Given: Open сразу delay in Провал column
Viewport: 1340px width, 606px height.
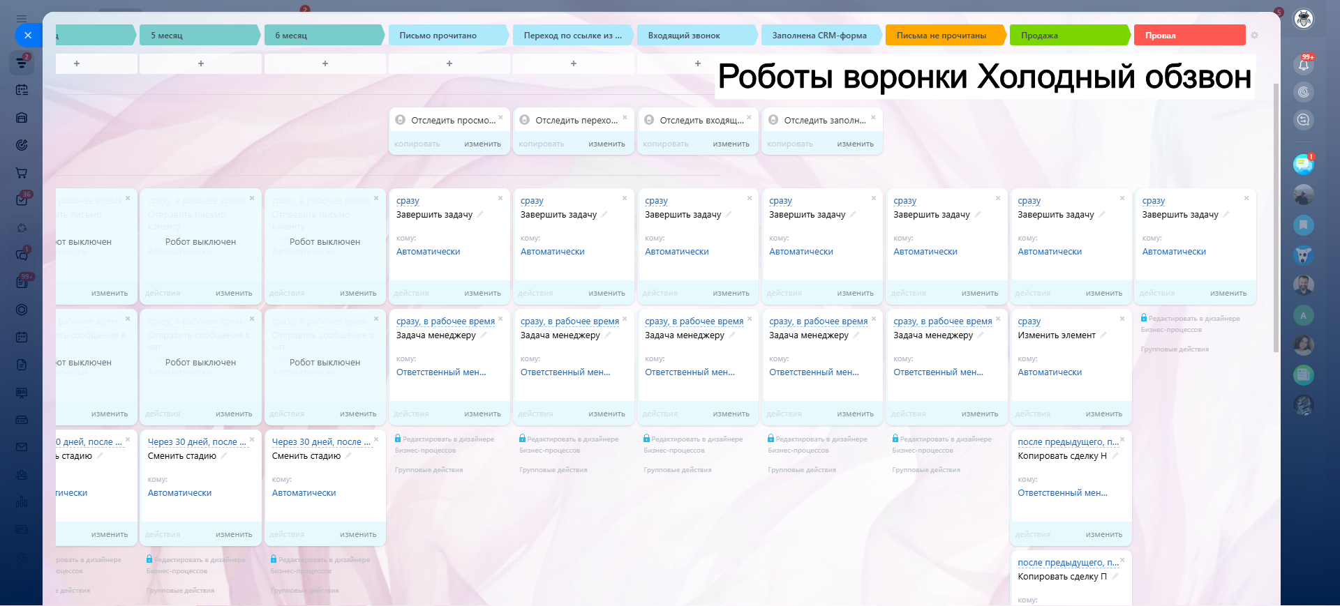Looking at the screenshot, I should click(x=1154, y=201).
